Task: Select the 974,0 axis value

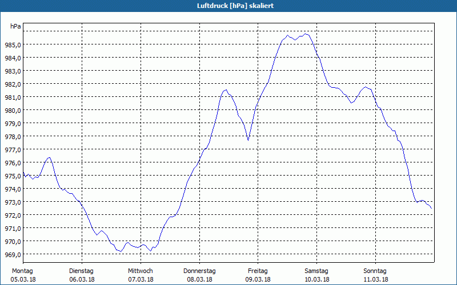Action: pos(13,189)
